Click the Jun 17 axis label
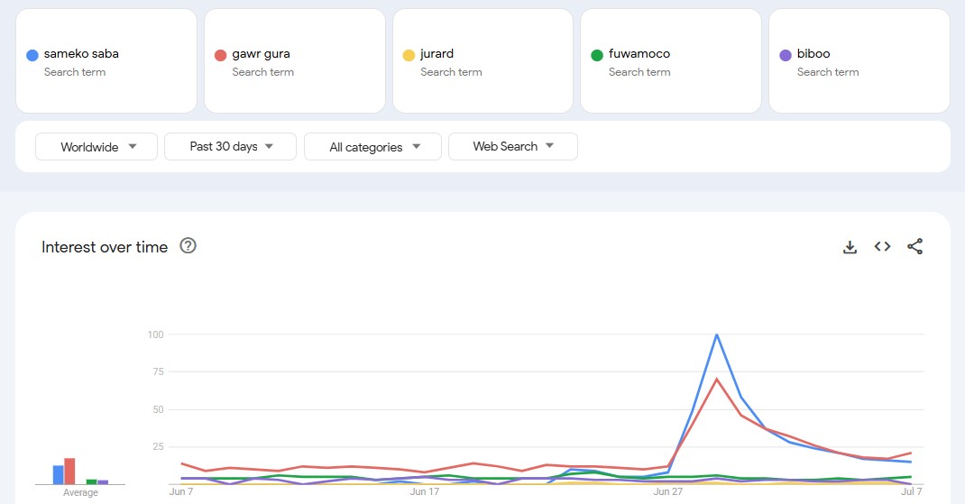 point(425,491)
